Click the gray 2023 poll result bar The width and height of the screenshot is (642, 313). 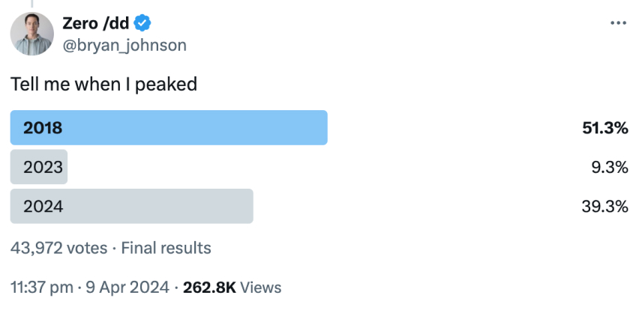point(39,167)
